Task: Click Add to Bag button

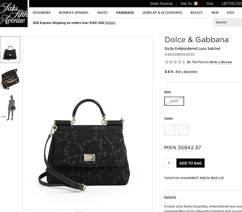Action: [191, 163]
